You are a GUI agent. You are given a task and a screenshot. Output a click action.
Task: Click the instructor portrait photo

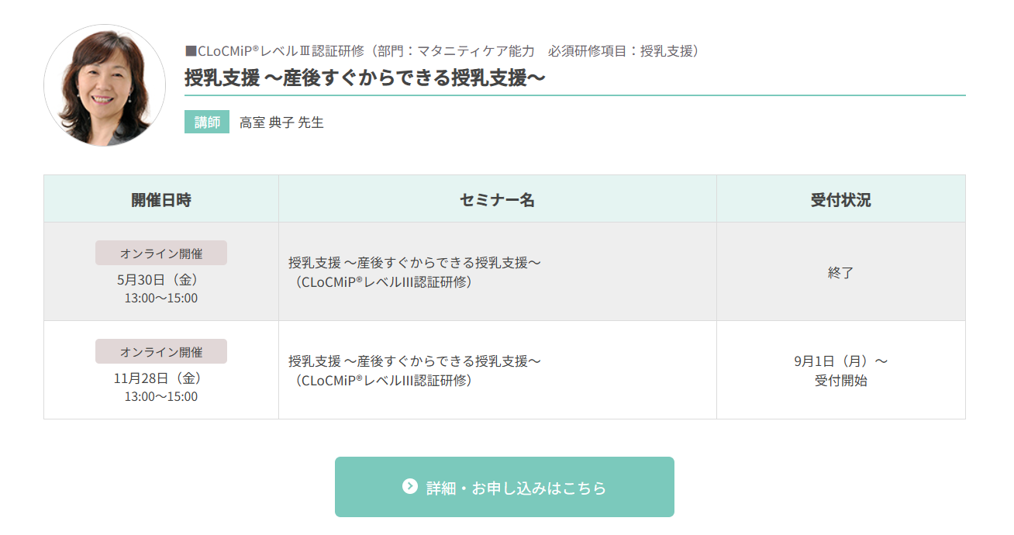105,85
